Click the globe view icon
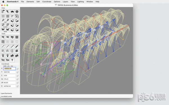Viewport: 169px width, 105px height. 17,11
